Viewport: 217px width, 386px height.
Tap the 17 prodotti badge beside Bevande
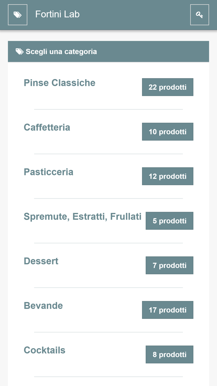167,310
